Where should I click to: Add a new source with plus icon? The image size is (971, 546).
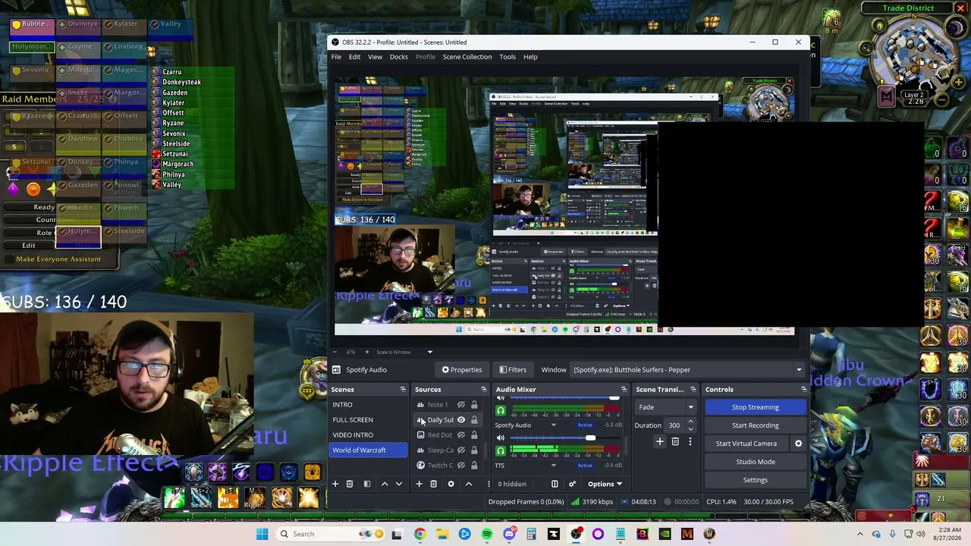[419, 484]
